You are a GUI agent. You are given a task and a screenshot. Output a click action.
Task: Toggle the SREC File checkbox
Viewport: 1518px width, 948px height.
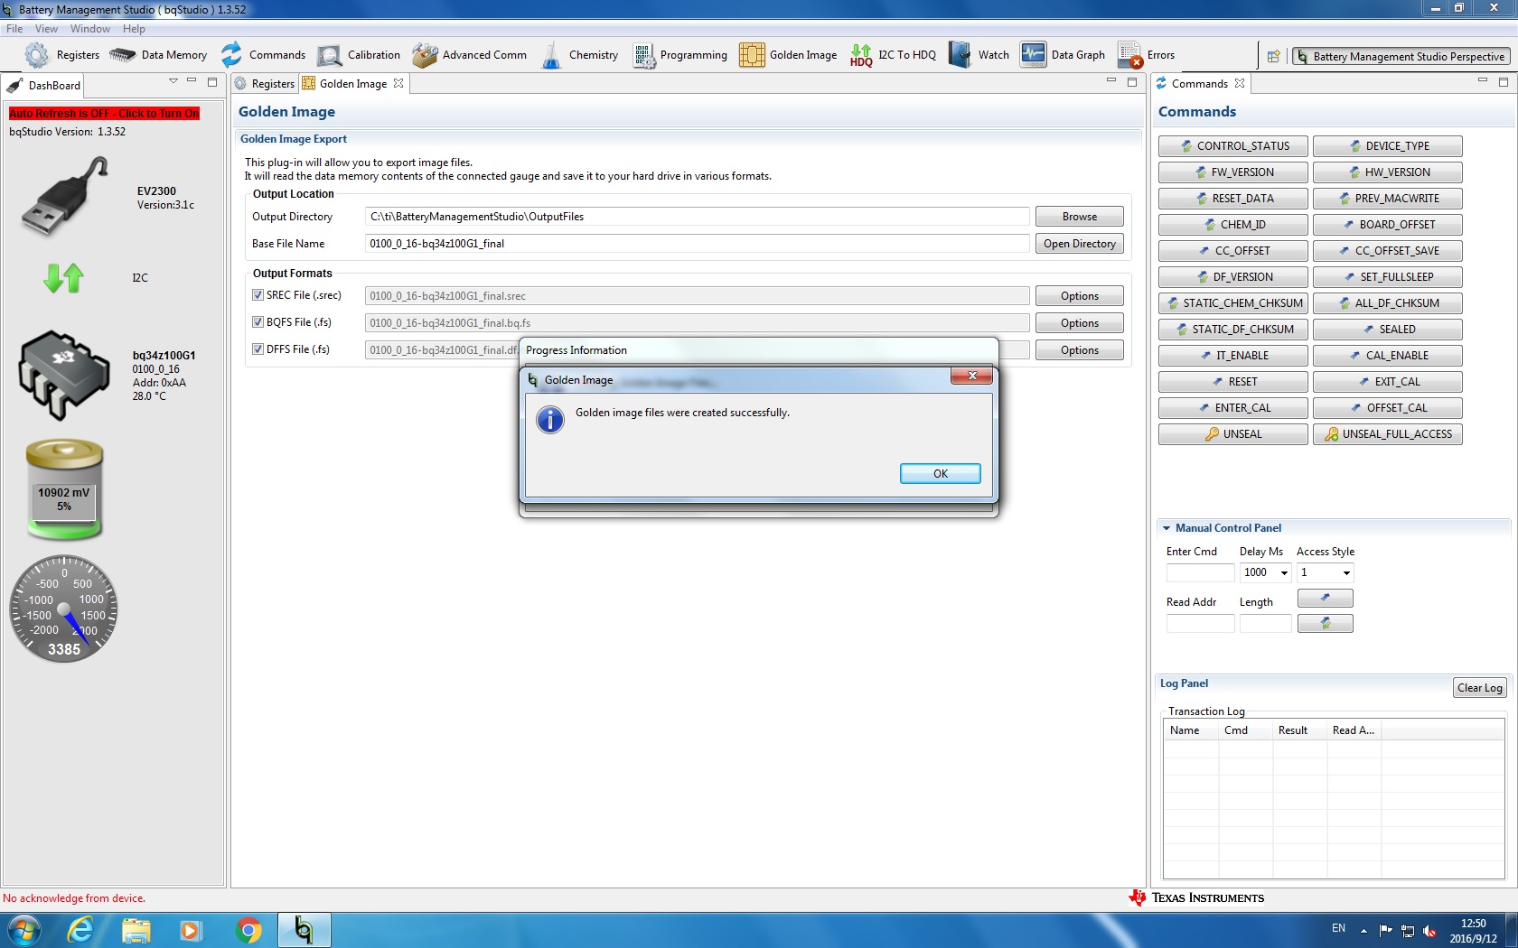tap(258, 295)
